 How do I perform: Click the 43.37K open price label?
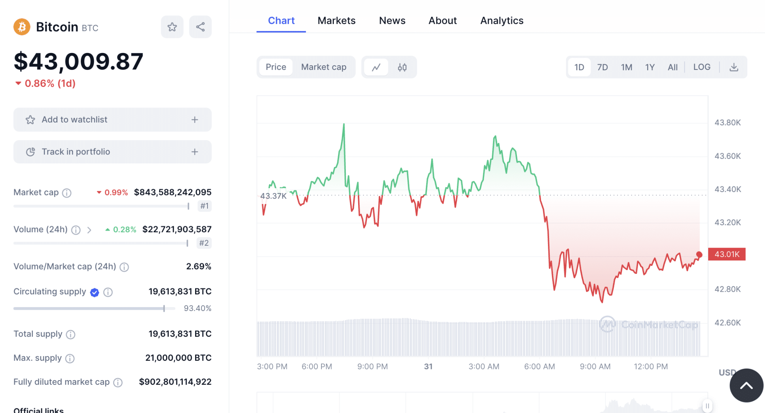(x=274, y=196)
